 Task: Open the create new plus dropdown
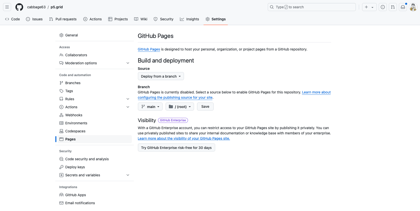pos(369,7)
